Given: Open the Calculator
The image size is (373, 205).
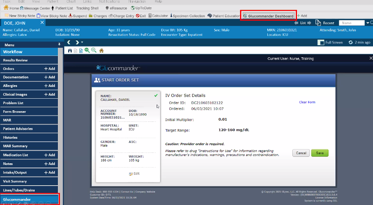Looking at the screenshot, I should coord(158,16).
